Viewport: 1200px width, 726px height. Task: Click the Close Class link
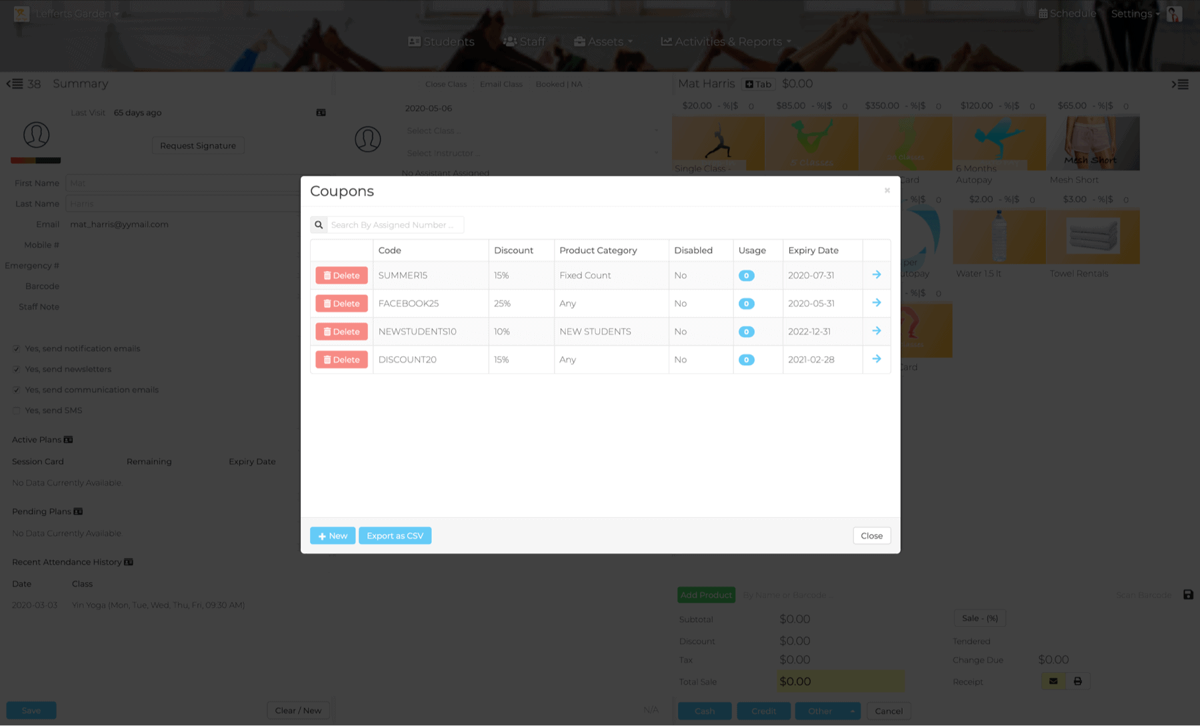click(x=446, y=84)
